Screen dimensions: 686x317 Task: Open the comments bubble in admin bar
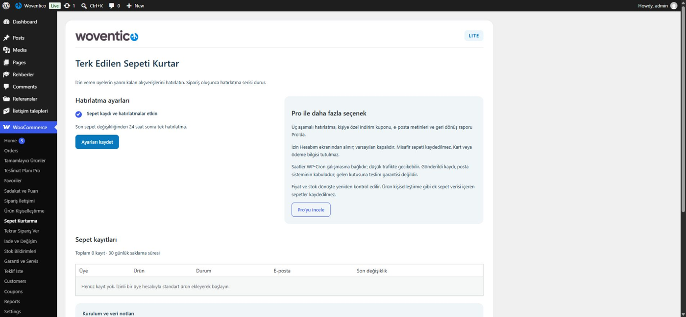(112, 6)
